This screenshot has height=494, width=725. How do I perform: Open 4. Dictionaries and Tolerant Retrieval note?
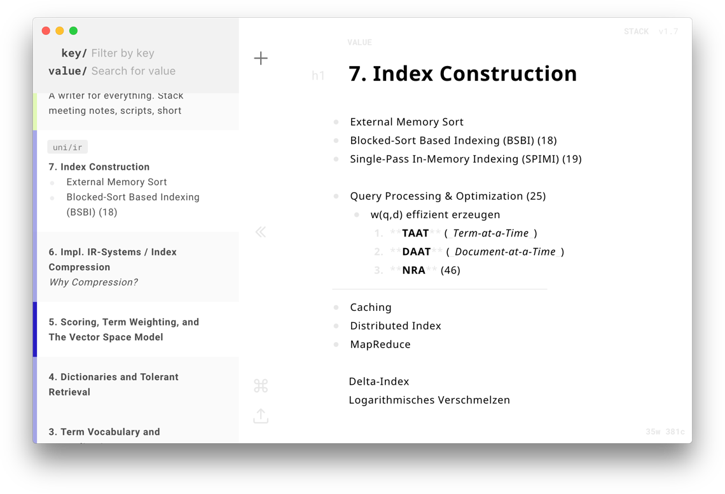click(113, 384)
